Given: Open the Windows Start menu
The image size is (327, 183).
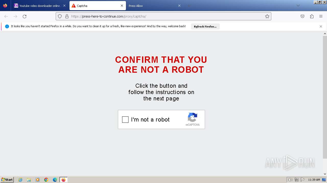Looking at the screenshot, I should pyautogui.click(x=7, y=180).
